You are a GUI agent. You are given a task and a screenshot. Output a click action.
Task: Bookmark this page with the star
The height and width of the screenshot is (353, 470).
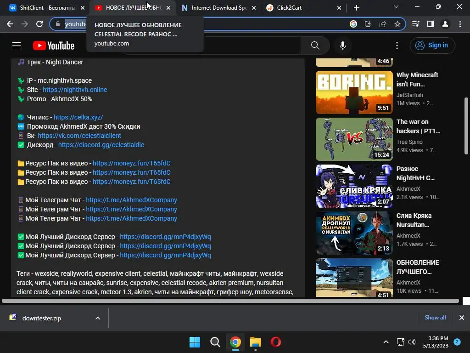click(x=397, y=24)
